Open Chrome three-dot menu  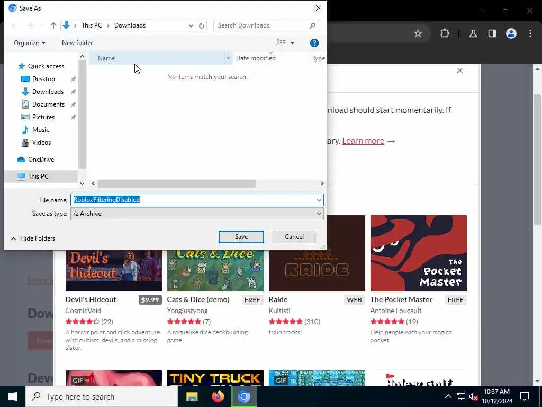click(x=530, y=33)
